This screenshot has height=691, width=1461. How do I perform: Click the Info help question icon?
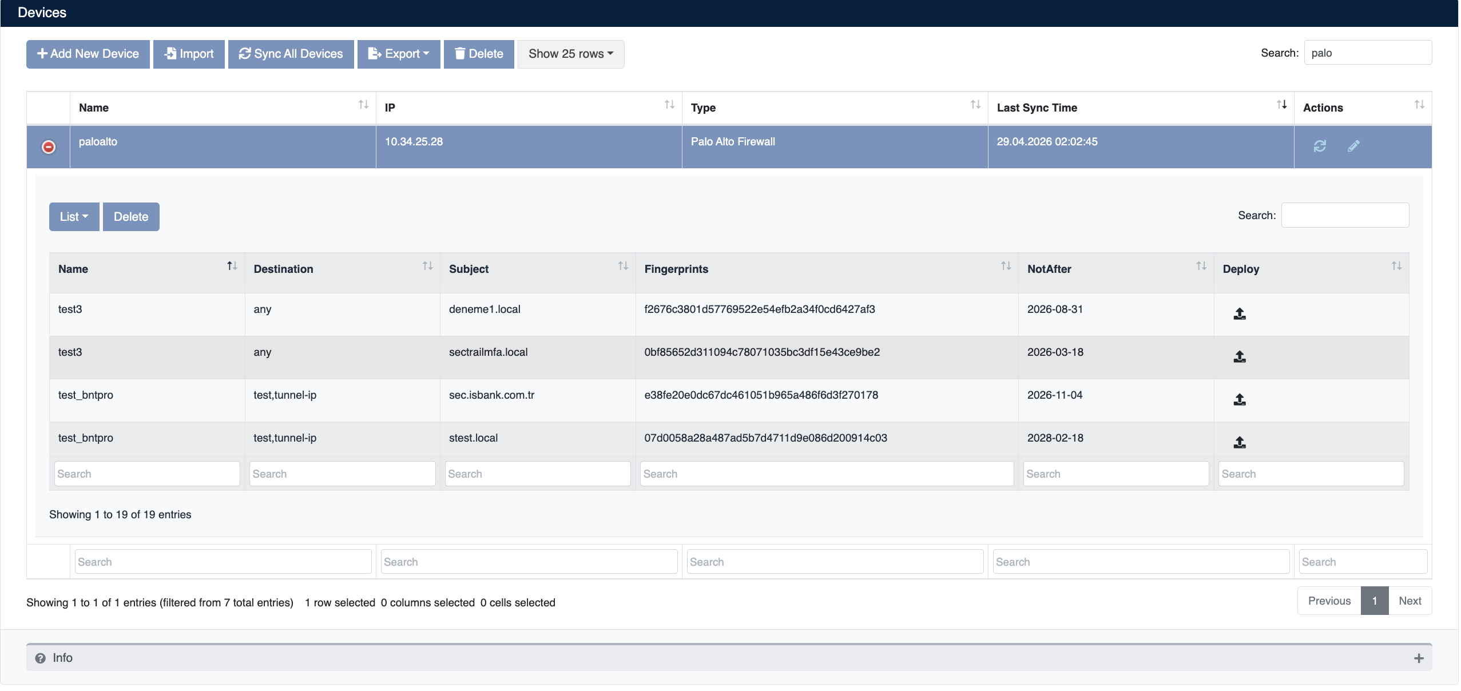(x=40, y=658)
